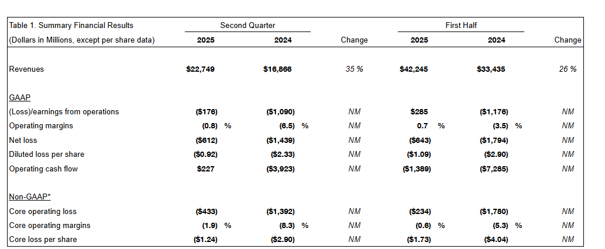Screen dimensions: 605x249
Task: Click the ($176) operating loss cell
Action: click(205, 111)
